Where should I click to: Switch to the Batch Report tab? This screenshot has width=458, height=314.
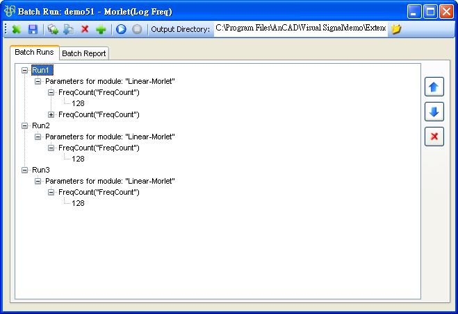pyautogui.click(x=84, y=53)
